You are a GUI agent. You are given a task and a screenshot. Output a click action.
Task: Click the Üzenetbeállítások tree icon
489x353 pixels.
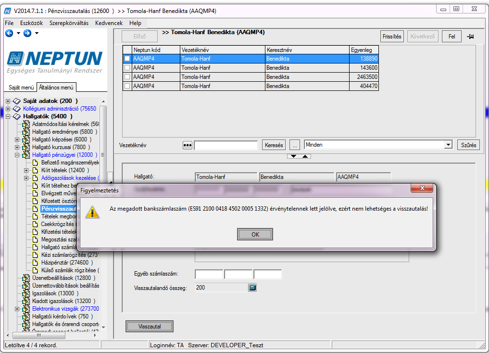[x=26, y=278]
